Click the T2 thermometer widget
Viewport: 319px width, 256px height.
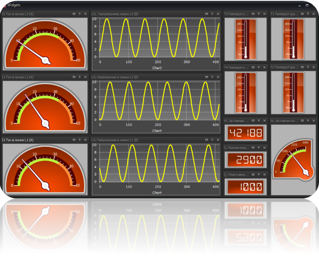pos(293,93)
